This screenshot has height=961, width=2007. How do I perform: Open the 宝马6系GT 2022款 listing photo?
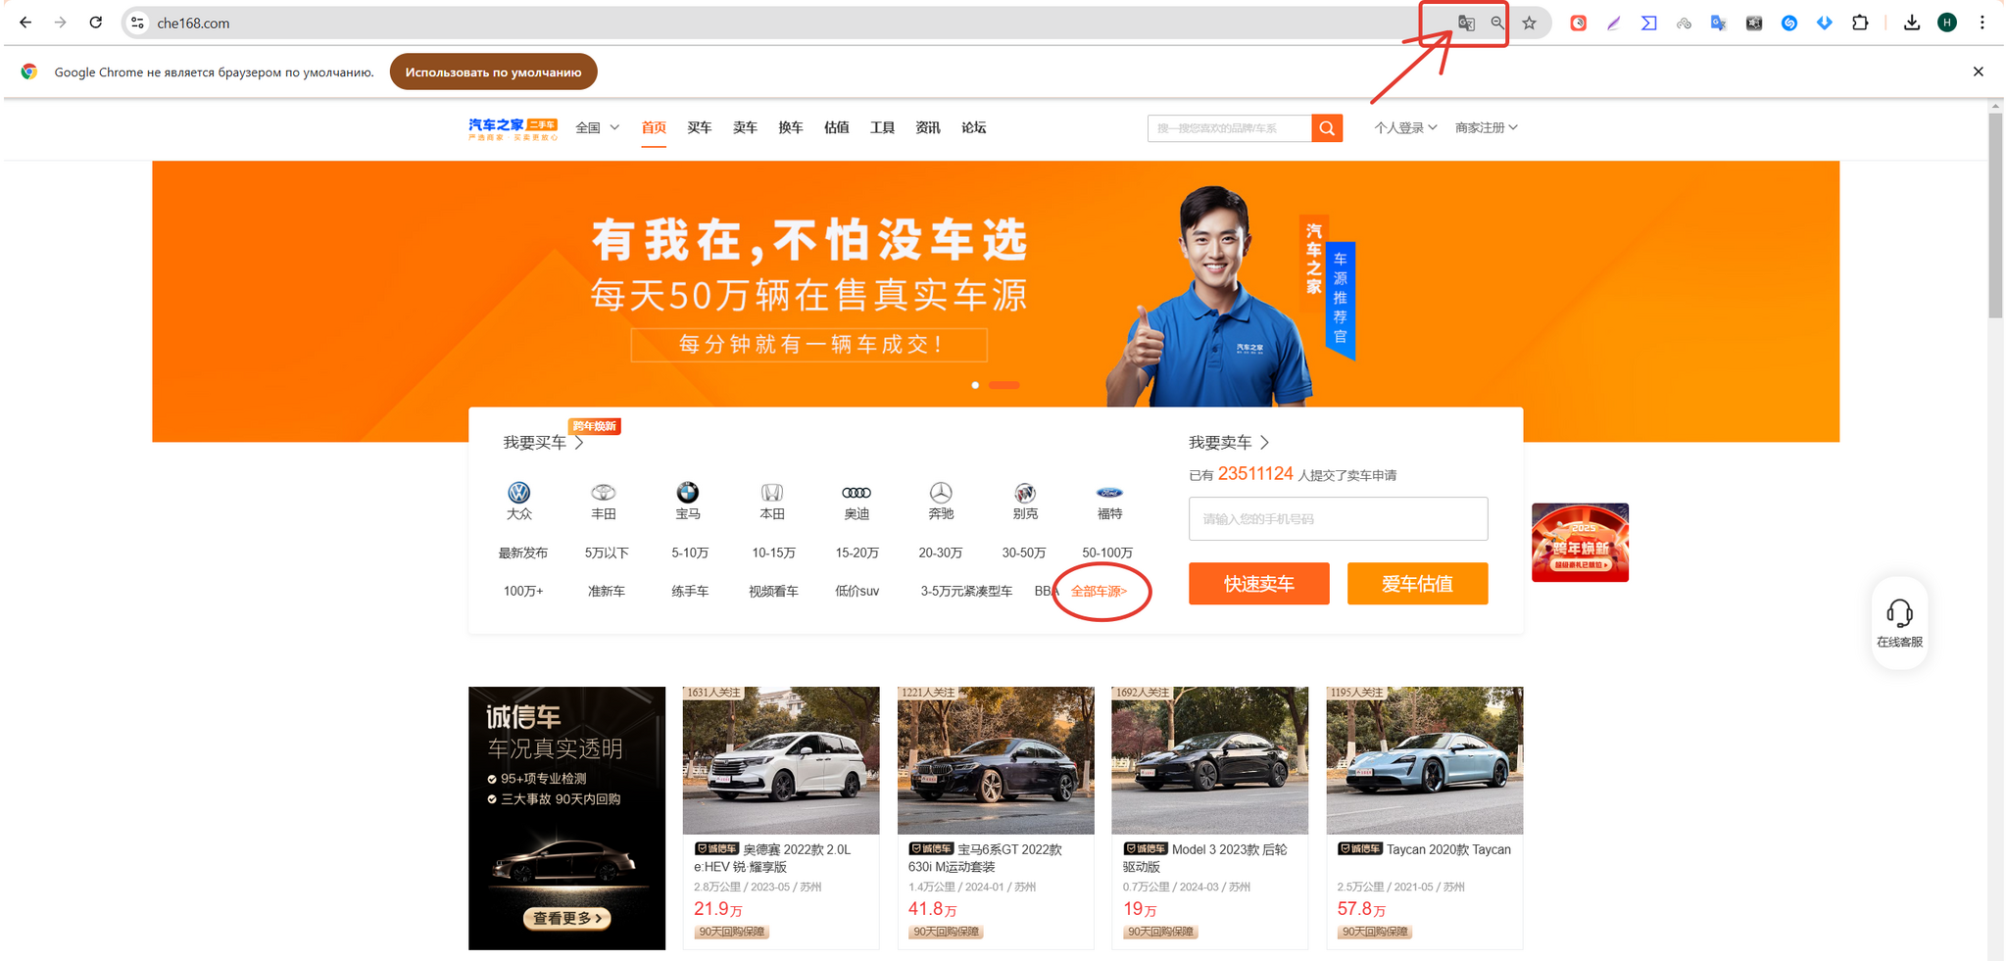coord(996,760)
